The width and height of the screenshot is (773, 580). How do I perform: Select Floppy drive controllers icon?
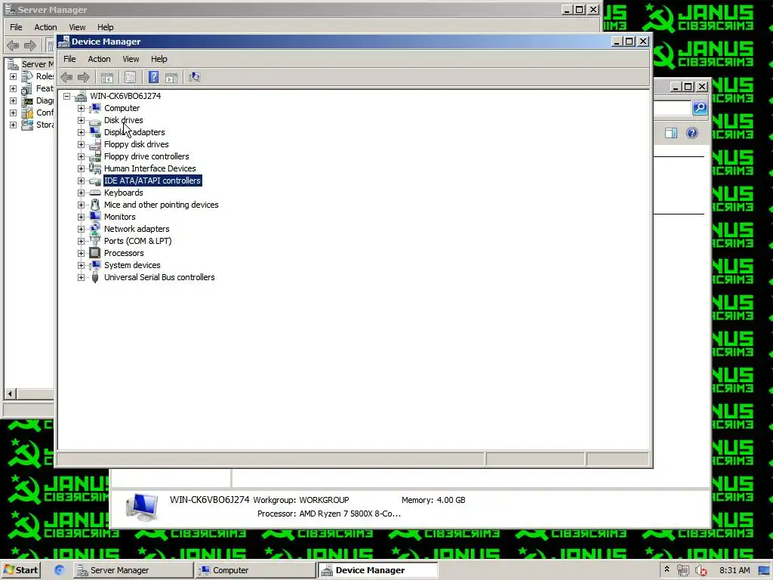pos(95,156)
